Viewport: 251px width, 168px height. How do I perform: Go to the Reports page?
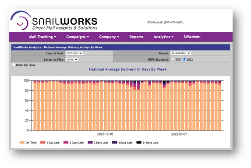pyautogui.click(x=136, y=37)
